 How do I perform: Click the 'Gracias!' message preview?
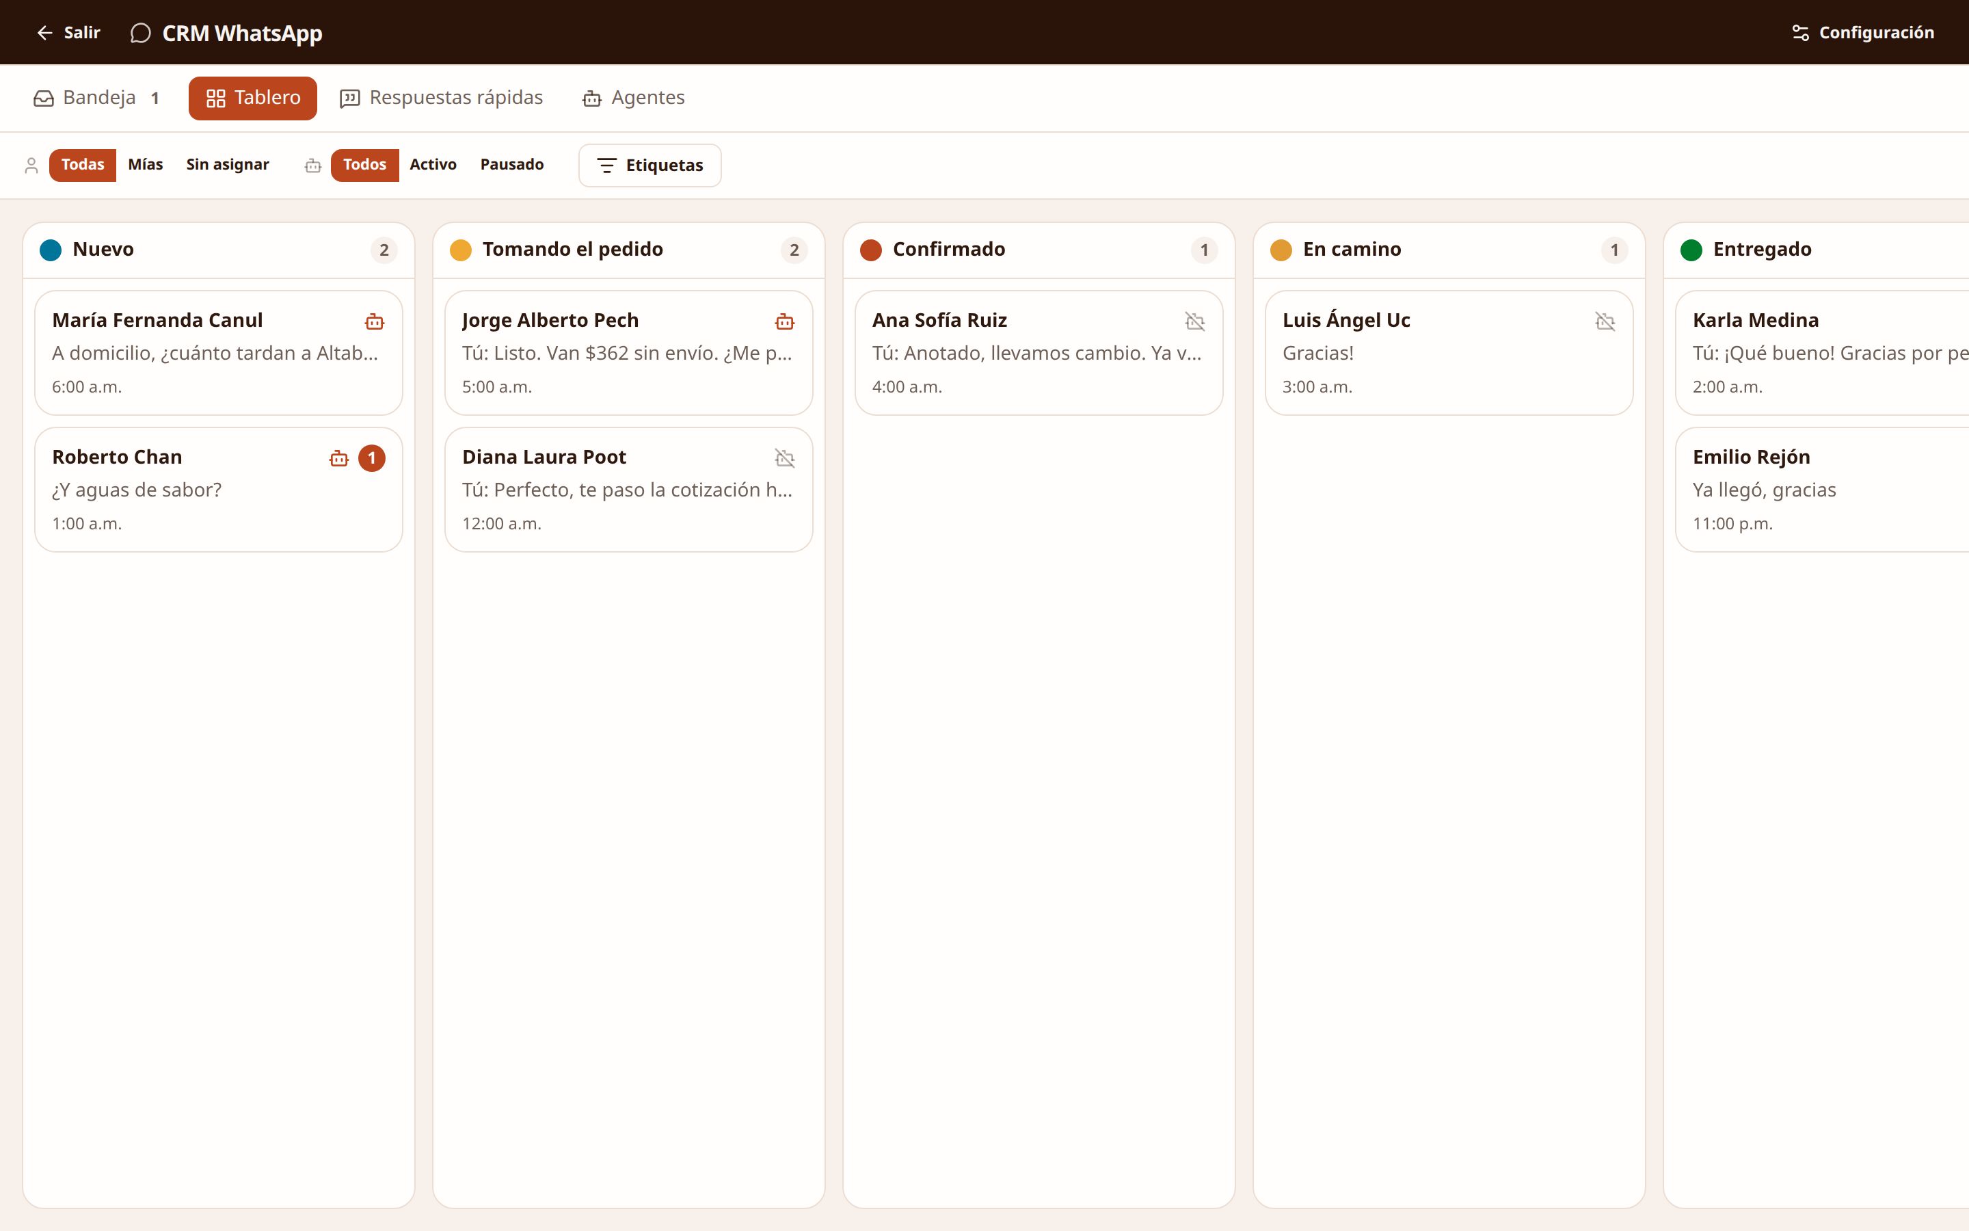click(1318, 354)
